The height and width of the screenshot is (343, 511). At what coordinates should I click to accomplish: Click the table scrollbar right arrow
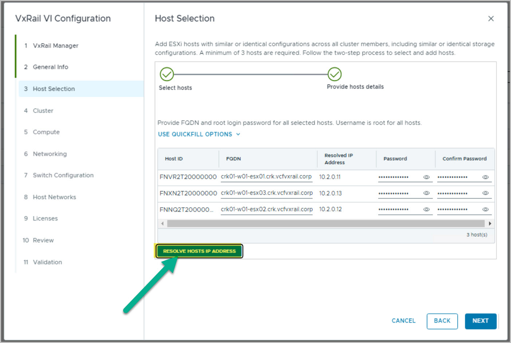coord(490,223)
